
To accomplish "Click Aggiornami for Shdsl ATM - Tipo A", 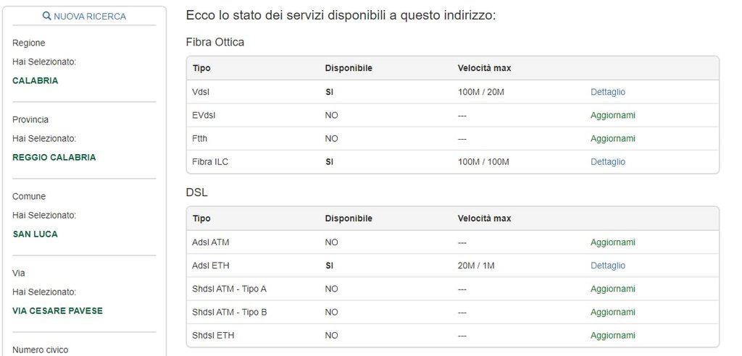I will point(612,289).
